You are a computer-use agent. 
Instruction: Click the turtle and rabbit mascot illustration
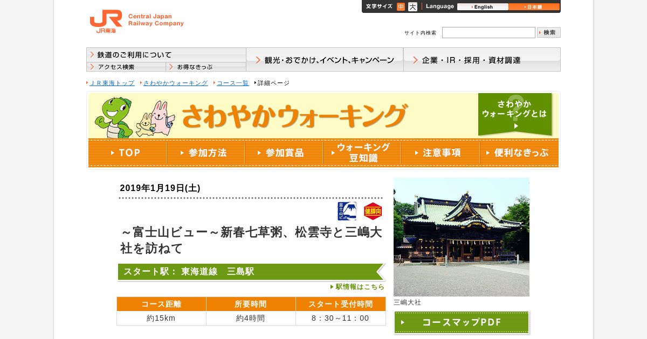134,117
